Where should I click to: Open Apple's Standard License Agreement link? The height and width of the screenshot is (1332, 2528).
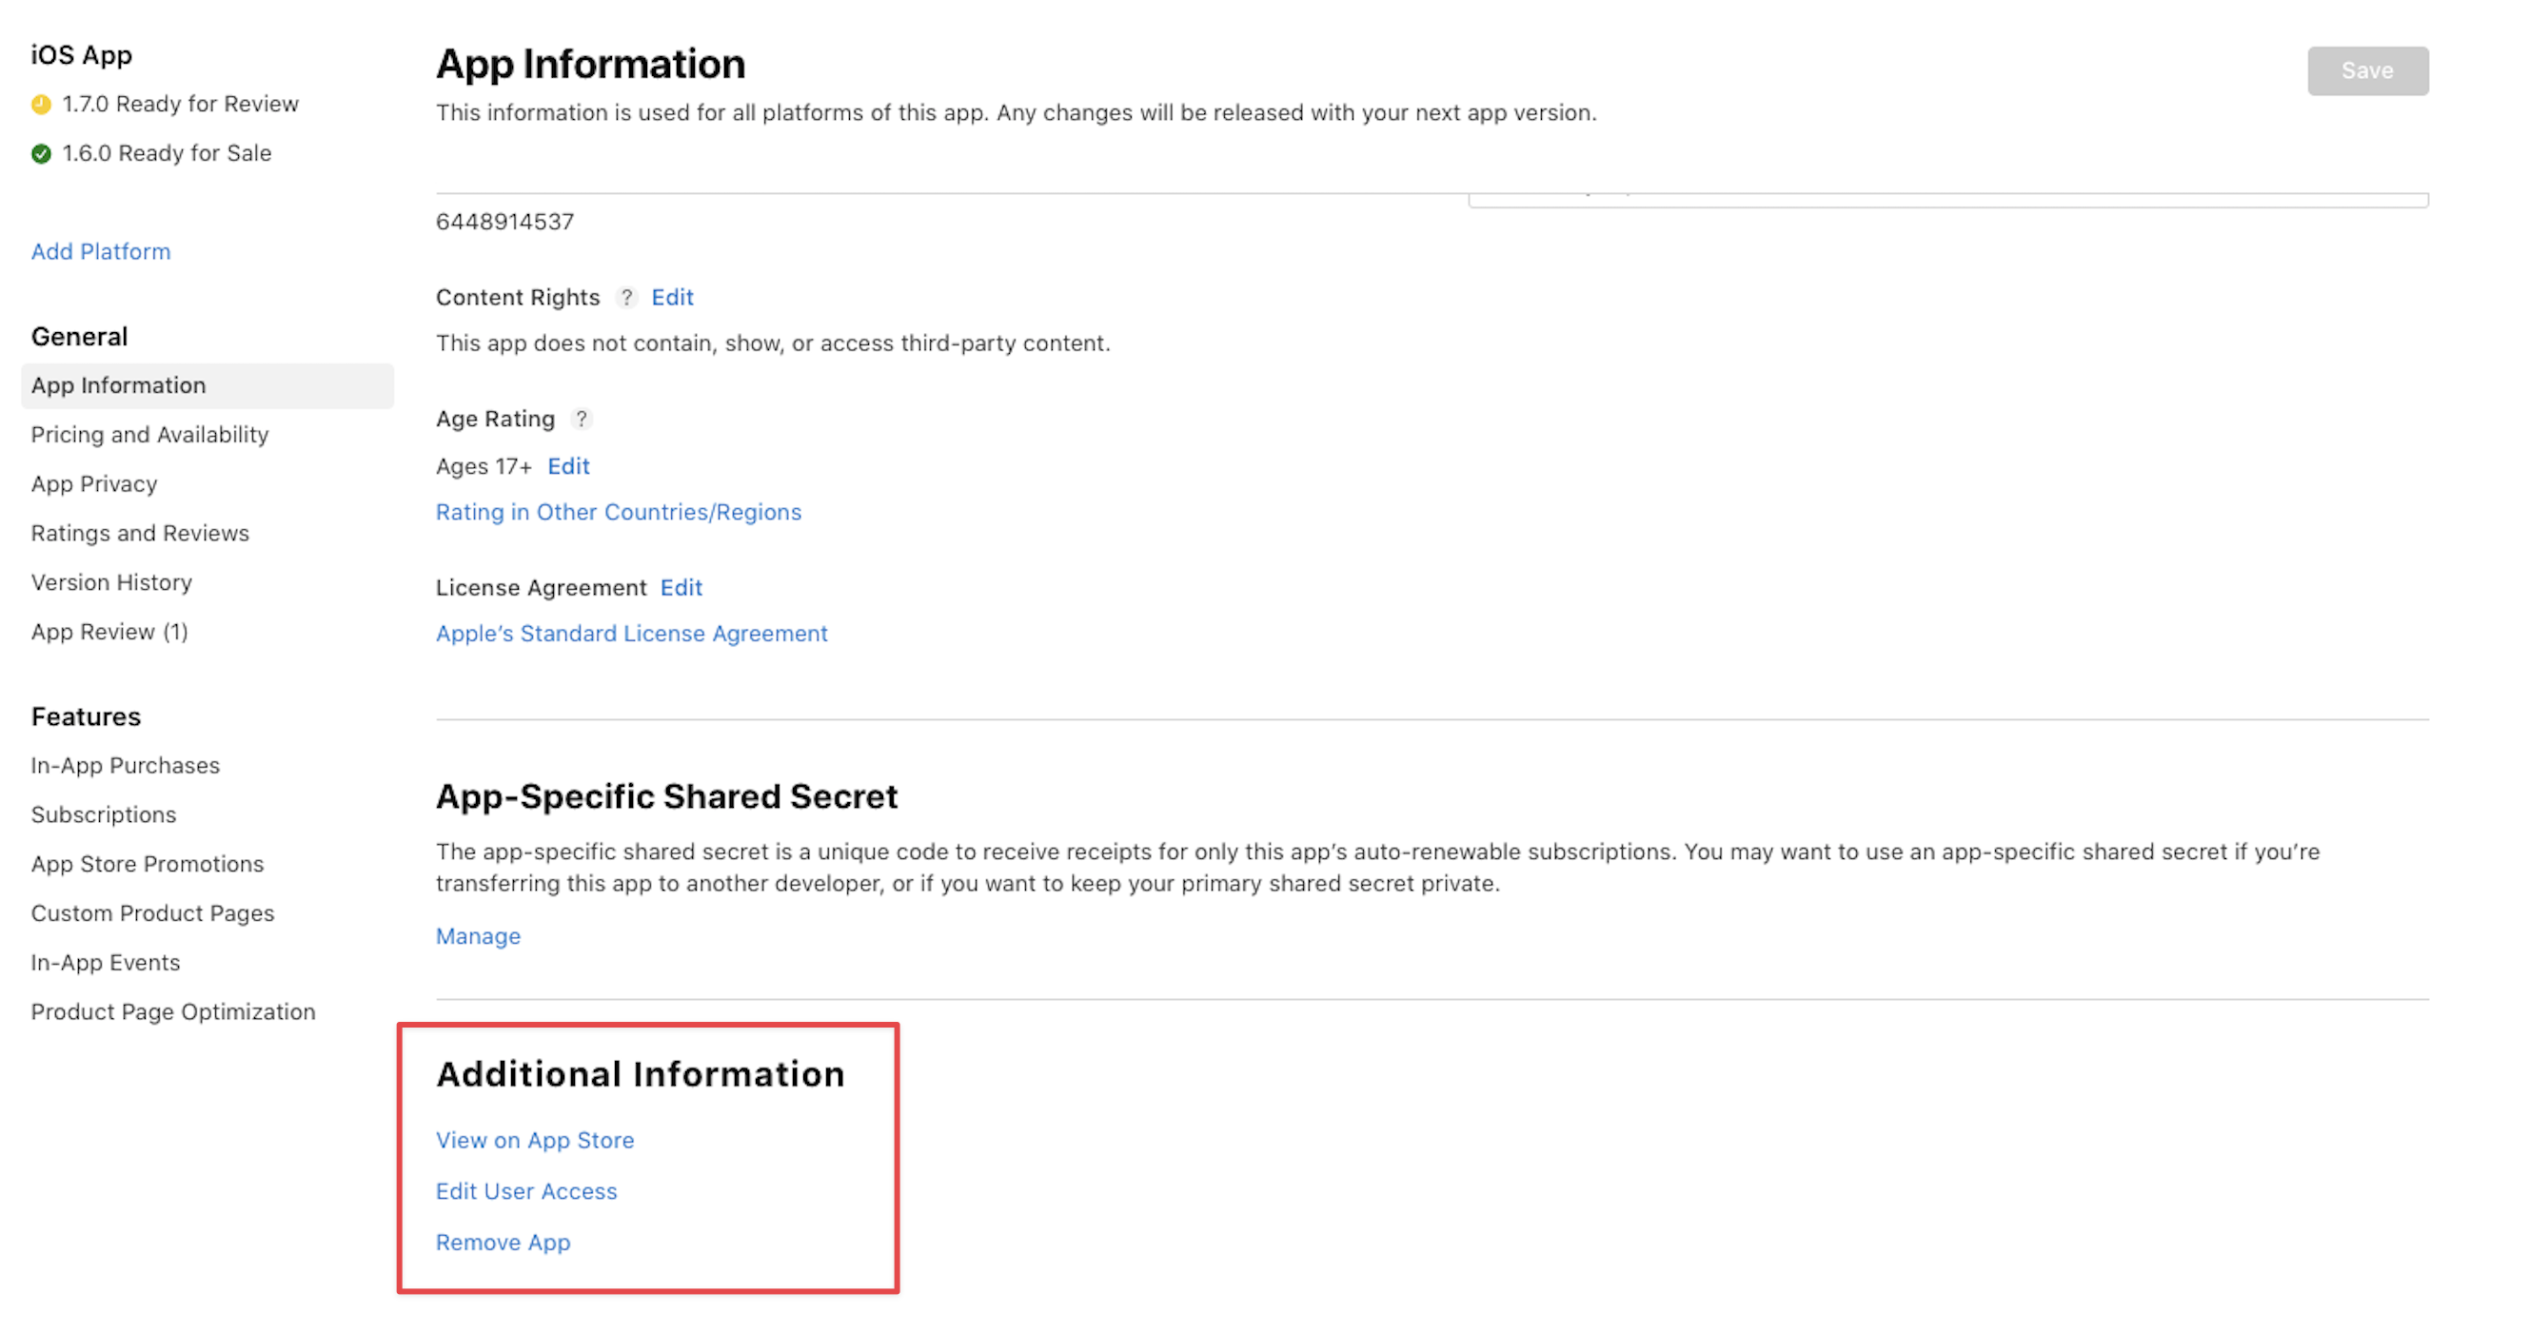pos(631,634)
